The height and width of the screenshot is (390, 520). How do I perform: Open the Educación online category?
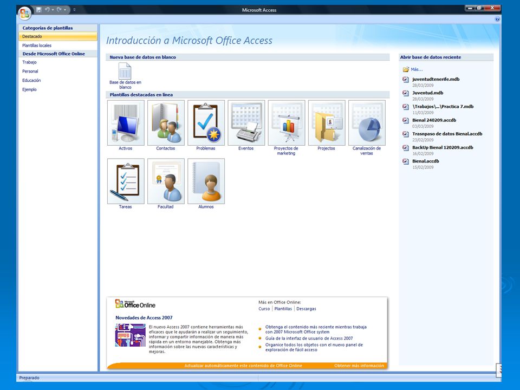31,80
